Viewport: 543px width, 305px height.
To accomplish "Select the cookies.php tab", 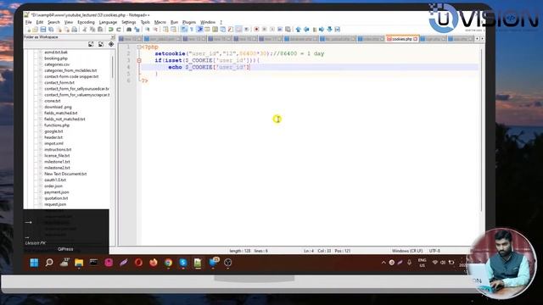I will click(x=401, y=39).
